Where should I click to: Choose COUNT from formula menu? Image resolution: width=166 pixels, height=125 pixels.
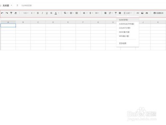(x=127, y=28)
